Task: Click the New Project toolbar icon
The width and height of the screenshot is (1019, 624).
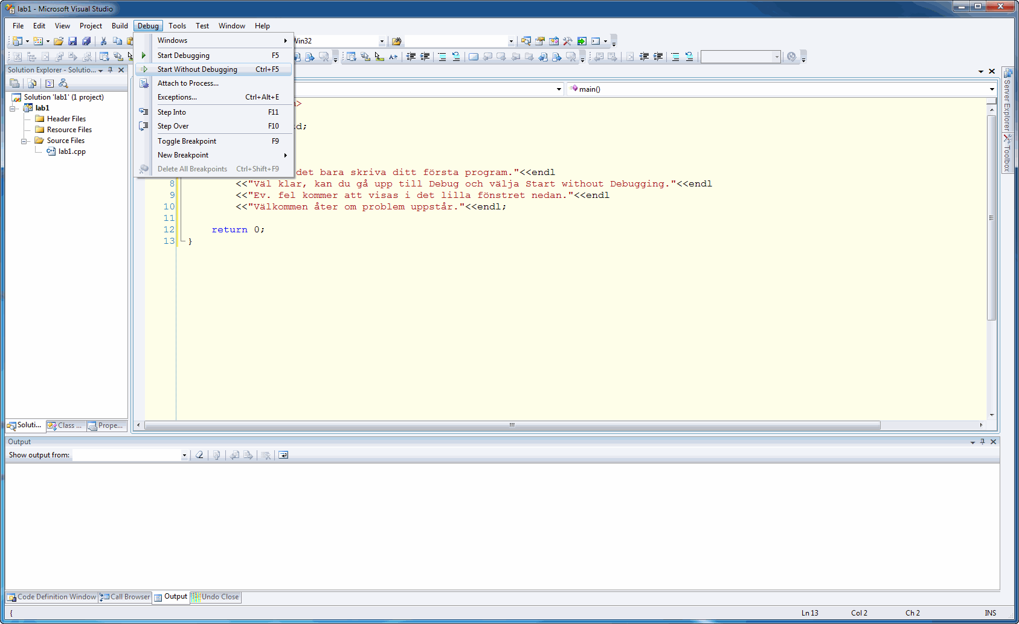Action: pos(18,41)
